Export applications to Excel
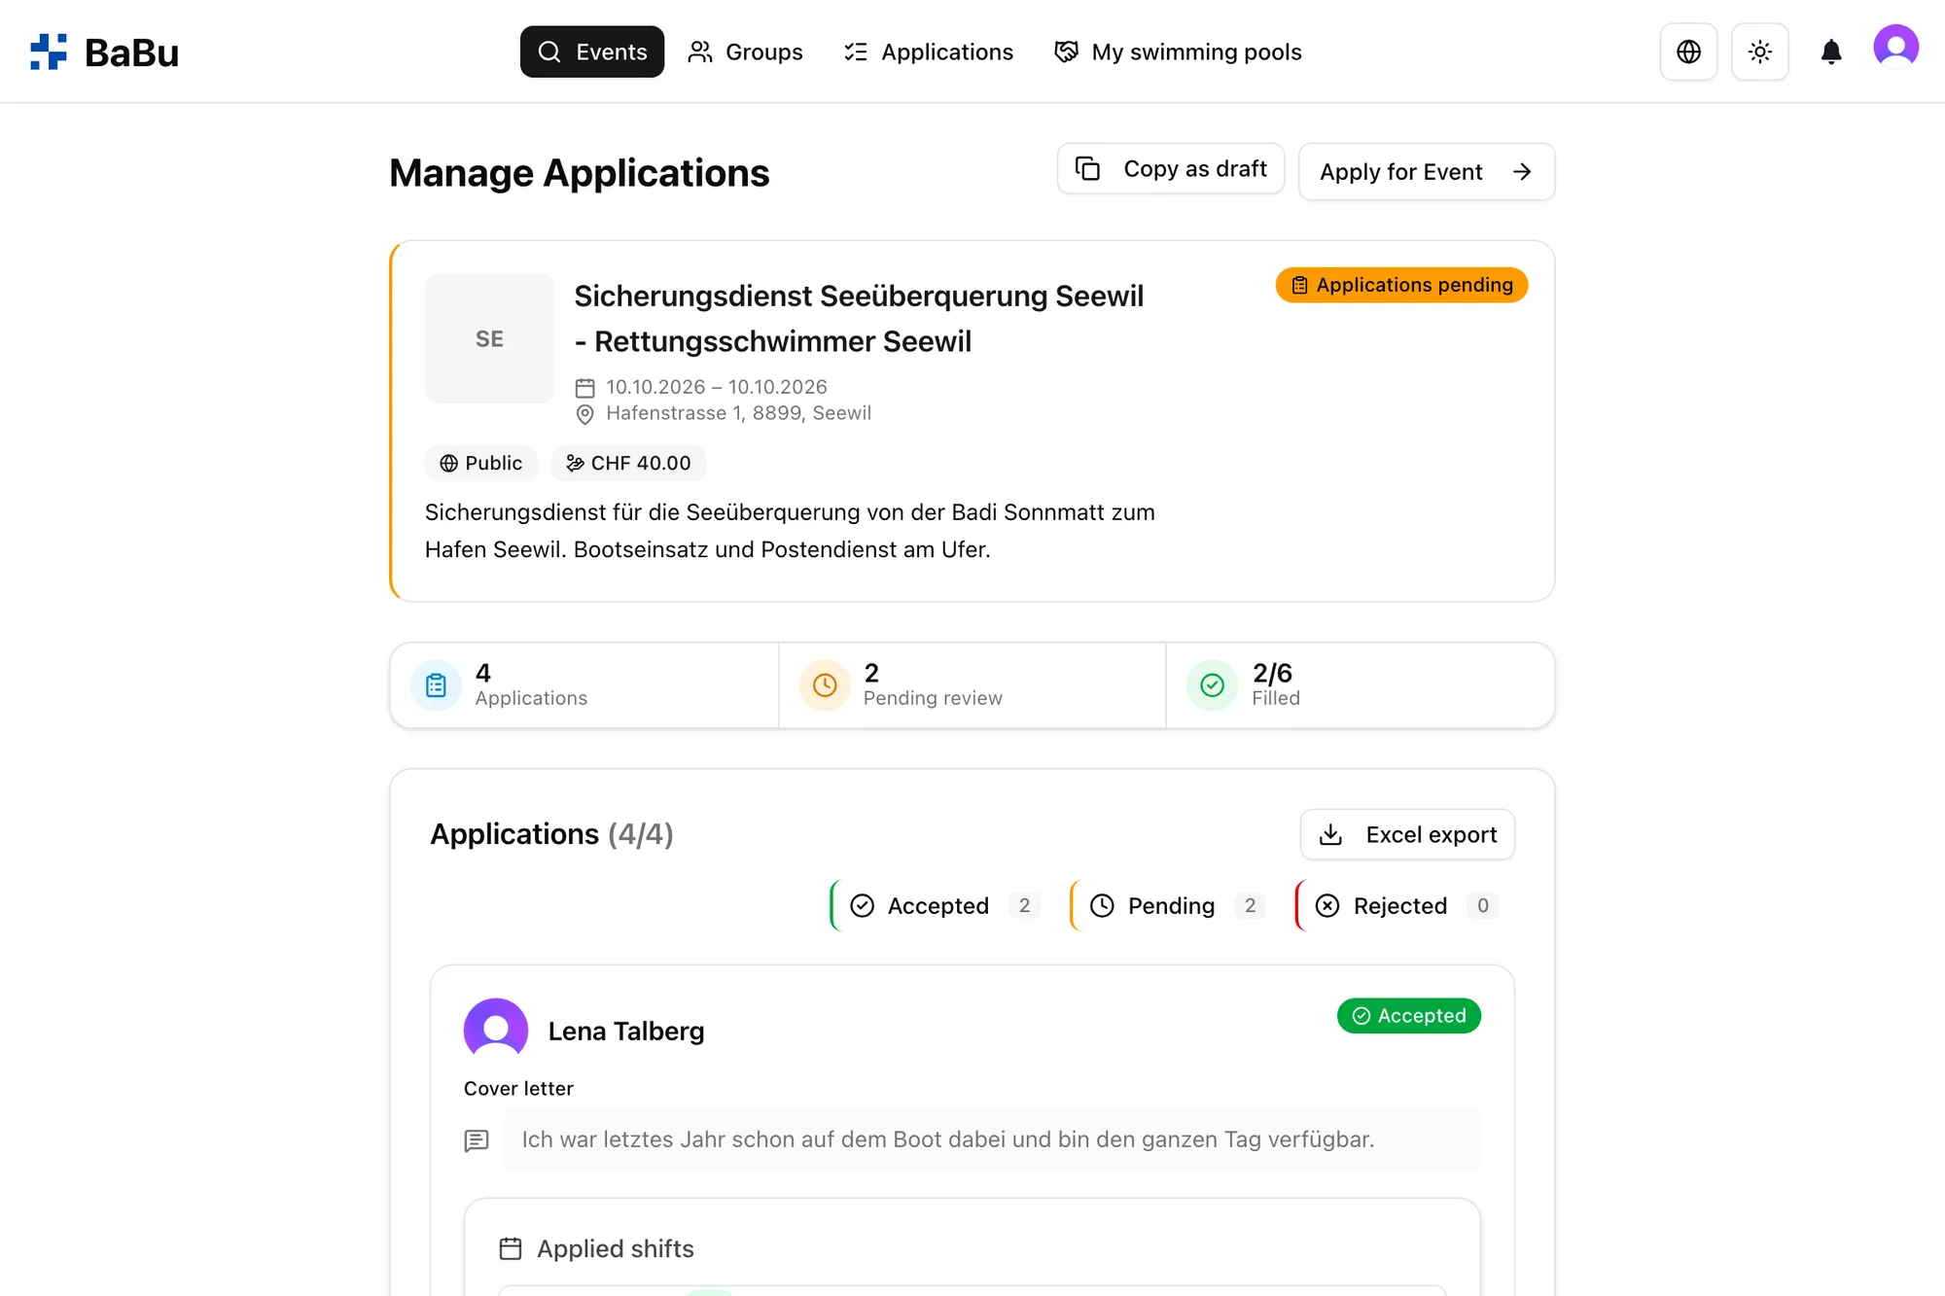Screen dimensions: 1945x1296 click(x=1407, y=834)
